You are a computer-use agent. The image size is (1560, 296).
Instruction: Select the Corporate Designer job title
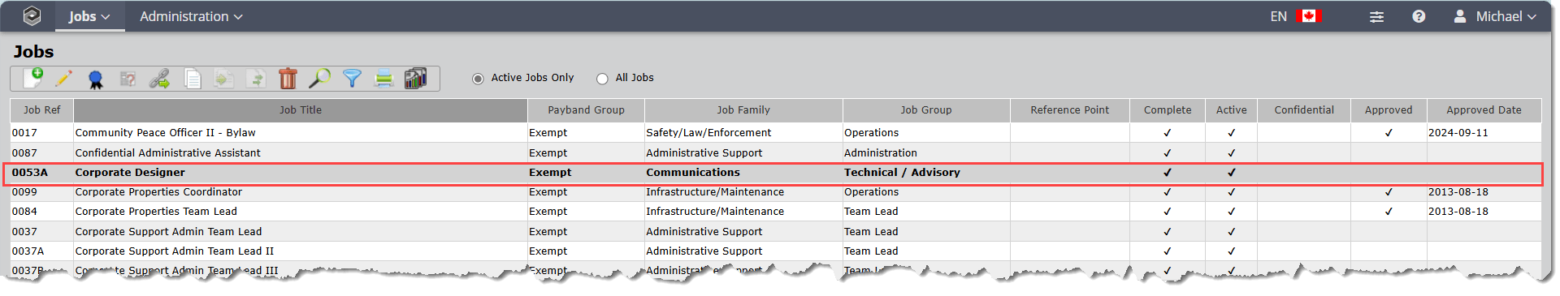pos(130,173)
